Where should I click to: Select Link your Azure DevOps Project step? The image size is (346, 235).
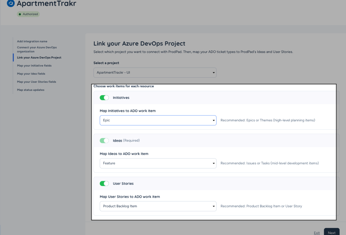pyautogui.click(x=39, y=58)
